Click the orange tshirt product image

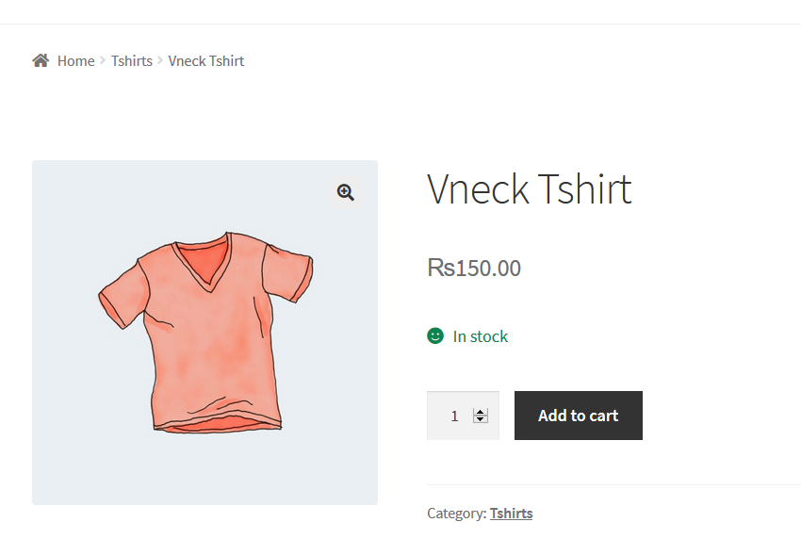(x=204, y=333)
